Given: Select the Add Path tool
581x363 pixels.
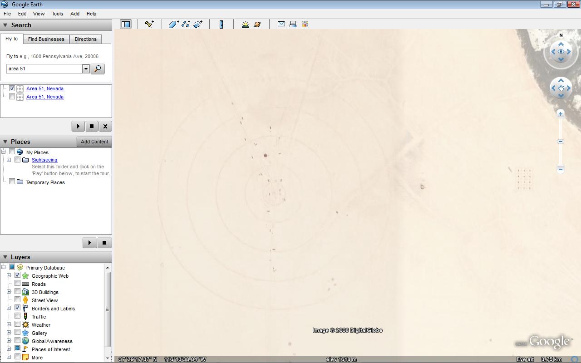Looking at the screenshot, I should (x=186, y=25).
